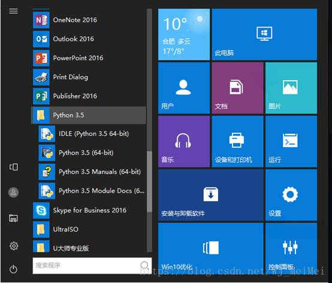Click the Publisher 2016 label
This screenshot has width=332, height=283.
coord(75,96)
